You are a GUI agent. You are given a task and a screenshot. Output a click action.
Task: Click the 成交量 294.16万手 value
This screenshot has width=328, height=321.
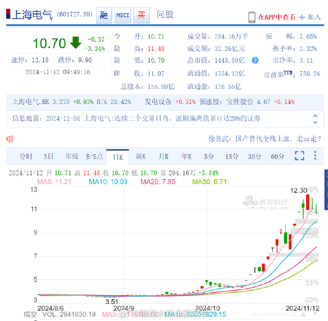[232, 37]
